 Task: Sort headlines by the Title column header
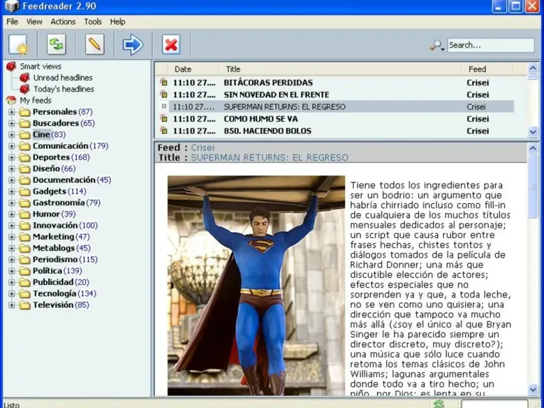(x=341, y=69)
